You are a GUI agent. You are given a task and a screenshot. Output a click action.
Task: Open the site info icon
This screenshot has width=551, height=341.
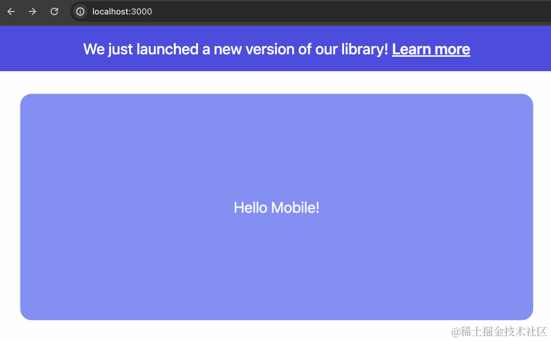pos(80,11)
